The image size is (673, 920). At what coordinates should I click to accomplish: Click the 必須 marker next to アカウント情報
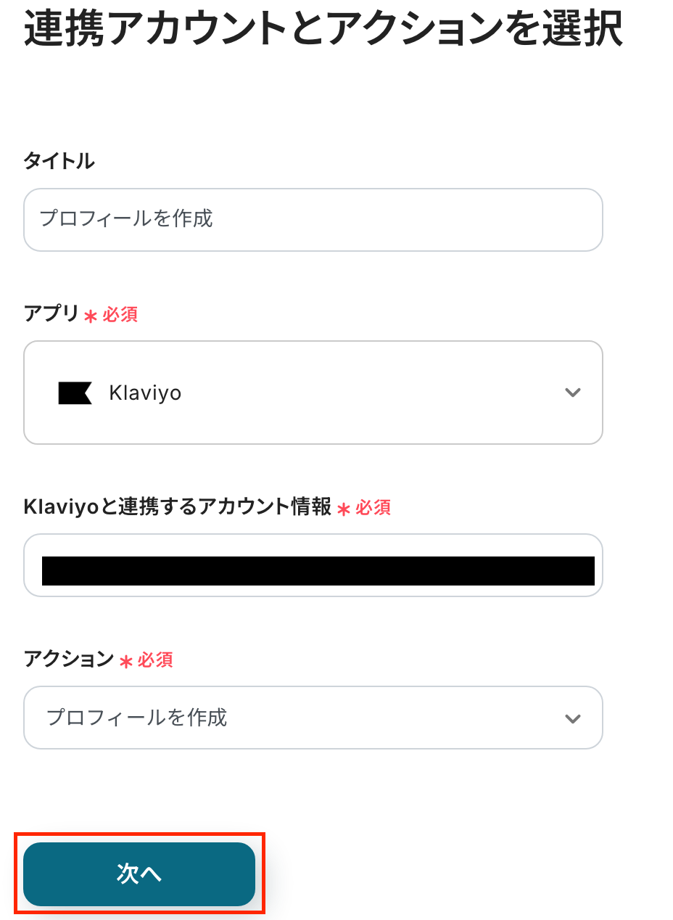tap(373, 508)
